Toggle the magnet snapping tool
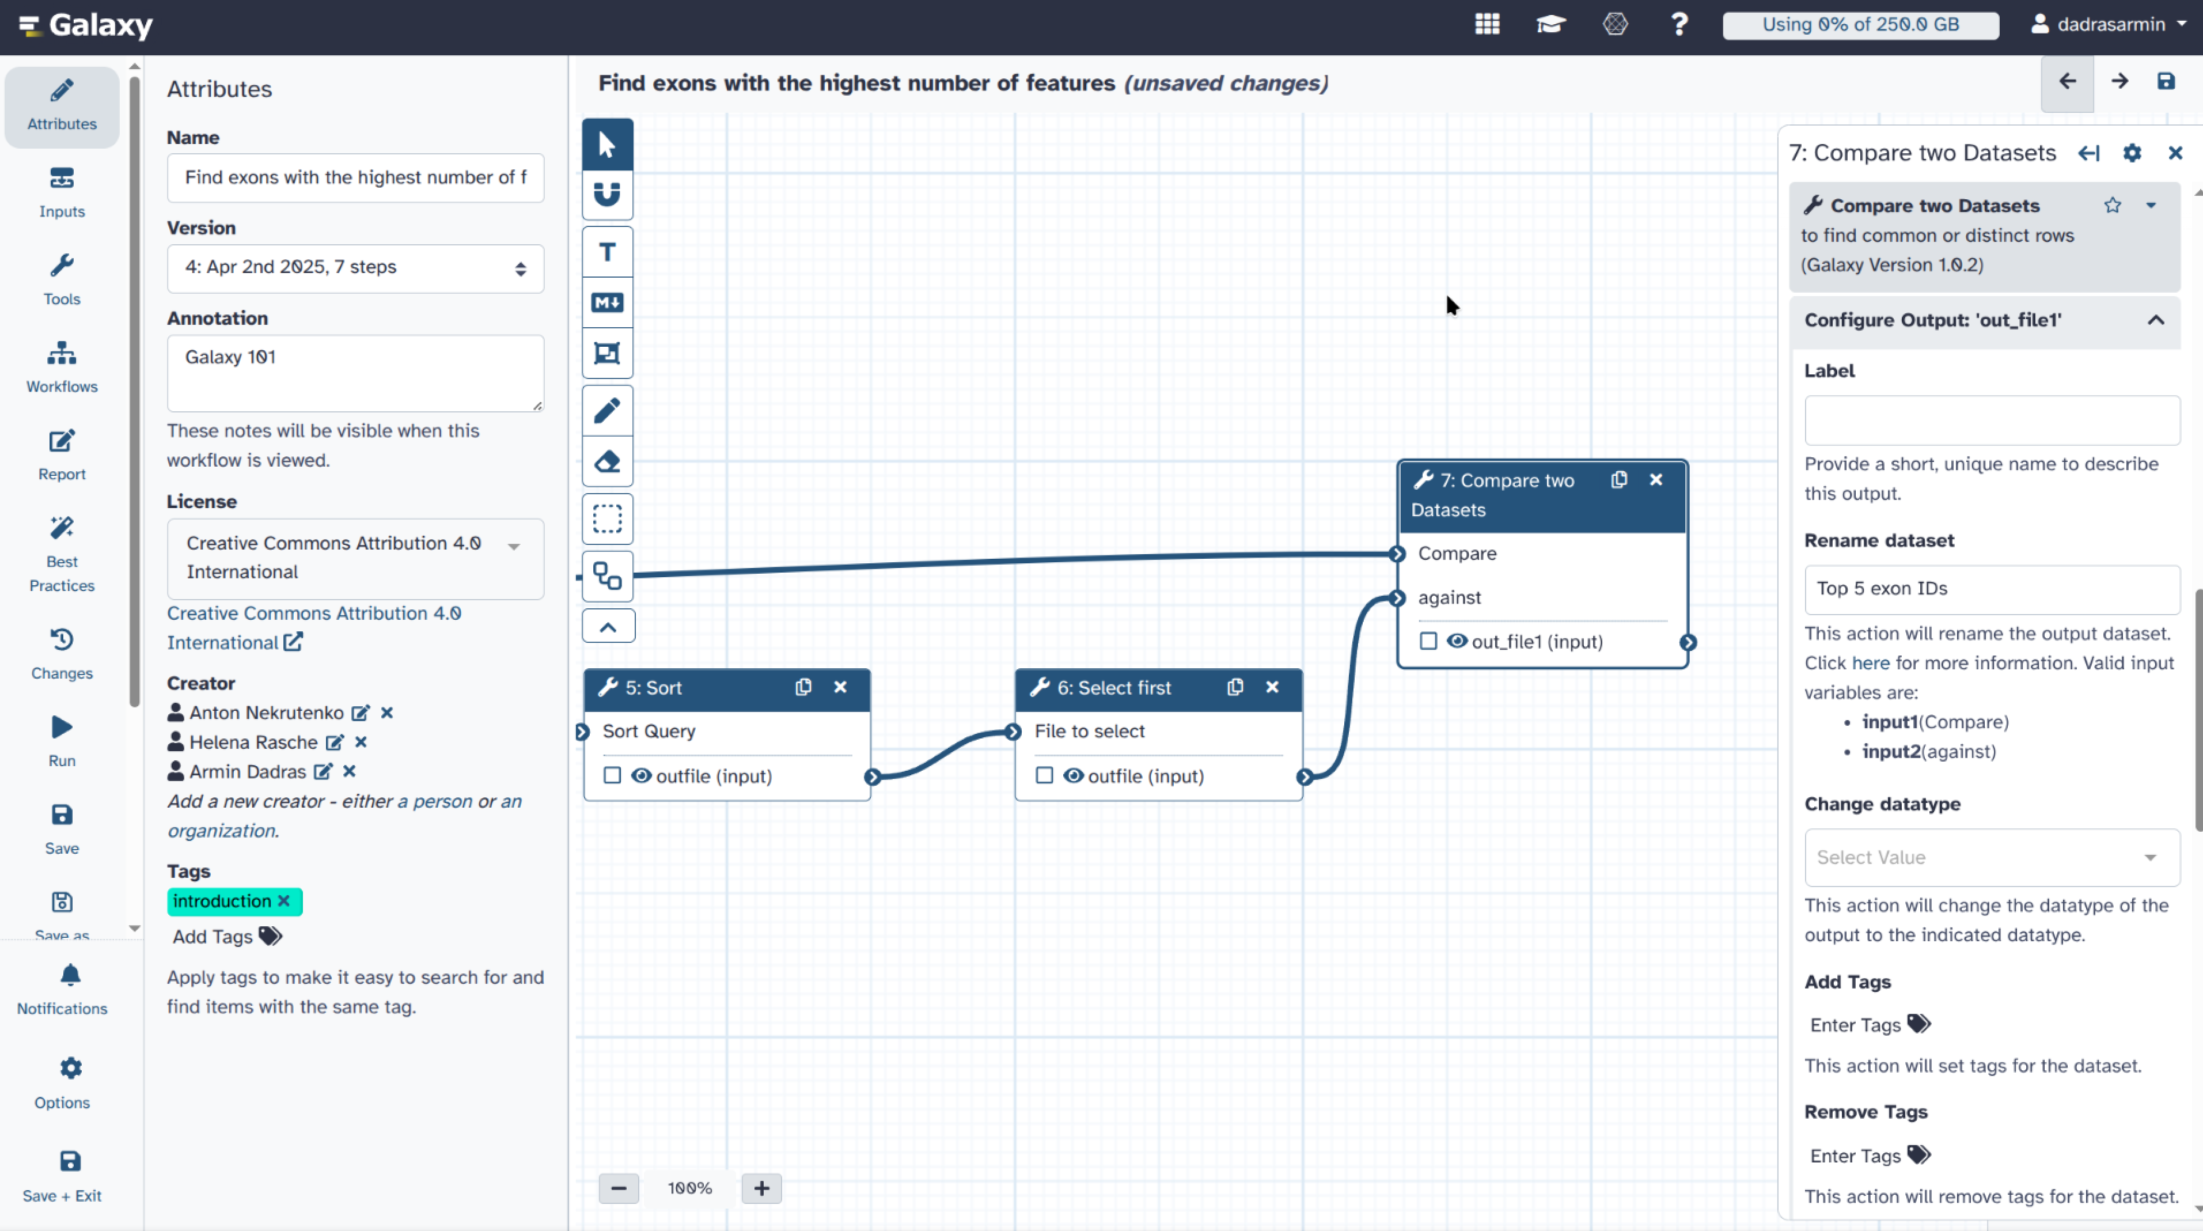Screen dimensions: 2203x1231 click(607, 194)
